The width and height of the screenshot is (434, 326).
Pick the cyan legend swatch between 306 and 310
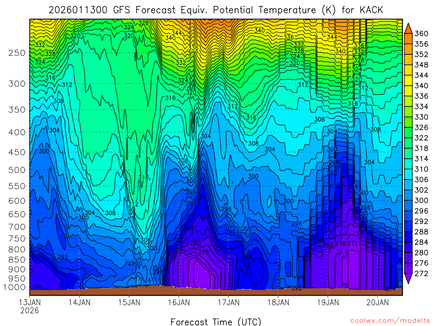pyautogui.click(x=408, y=174)
